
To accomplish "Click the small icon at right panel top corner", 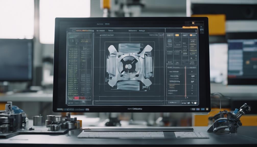I will [196, 30].
